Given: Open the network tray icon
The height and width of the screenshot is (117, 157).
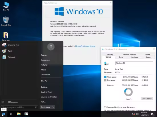Looking at the screenshot, I should click(133, 114).
